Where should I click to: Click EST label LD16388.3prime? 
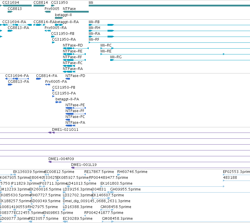[78, 207]
